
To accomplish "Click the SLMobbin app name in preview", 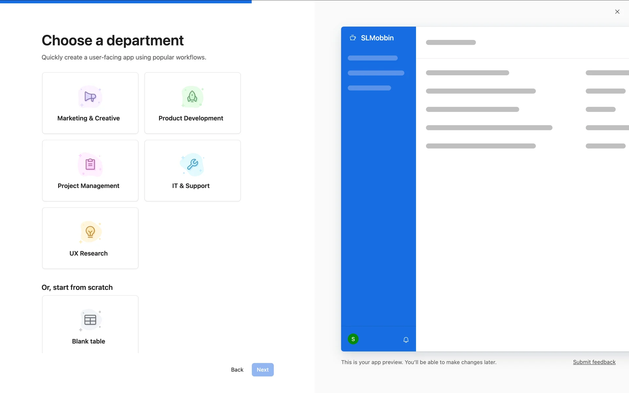I will 377,38.
